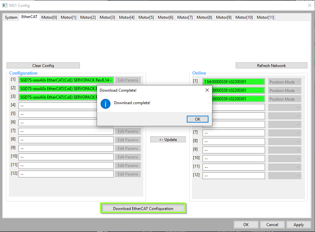Click the empty online slot 9 field
Screen dimensions: 315x232
click(x=234, y=150)
